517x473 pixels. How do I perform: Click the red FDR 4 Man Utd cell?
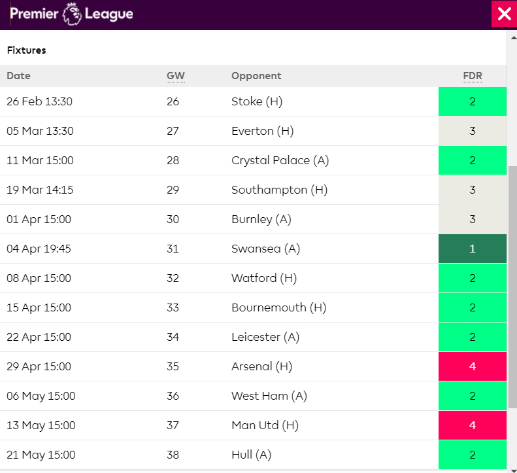[x=472, y=425]
